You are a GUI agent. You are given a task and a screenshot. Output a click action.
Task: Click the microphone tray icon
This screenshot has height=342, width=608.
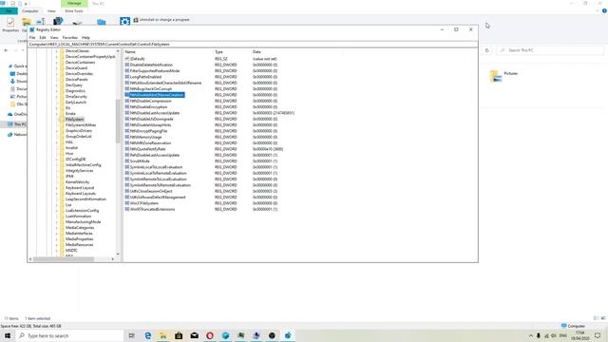pyautogui.click(x=539, y=335)
